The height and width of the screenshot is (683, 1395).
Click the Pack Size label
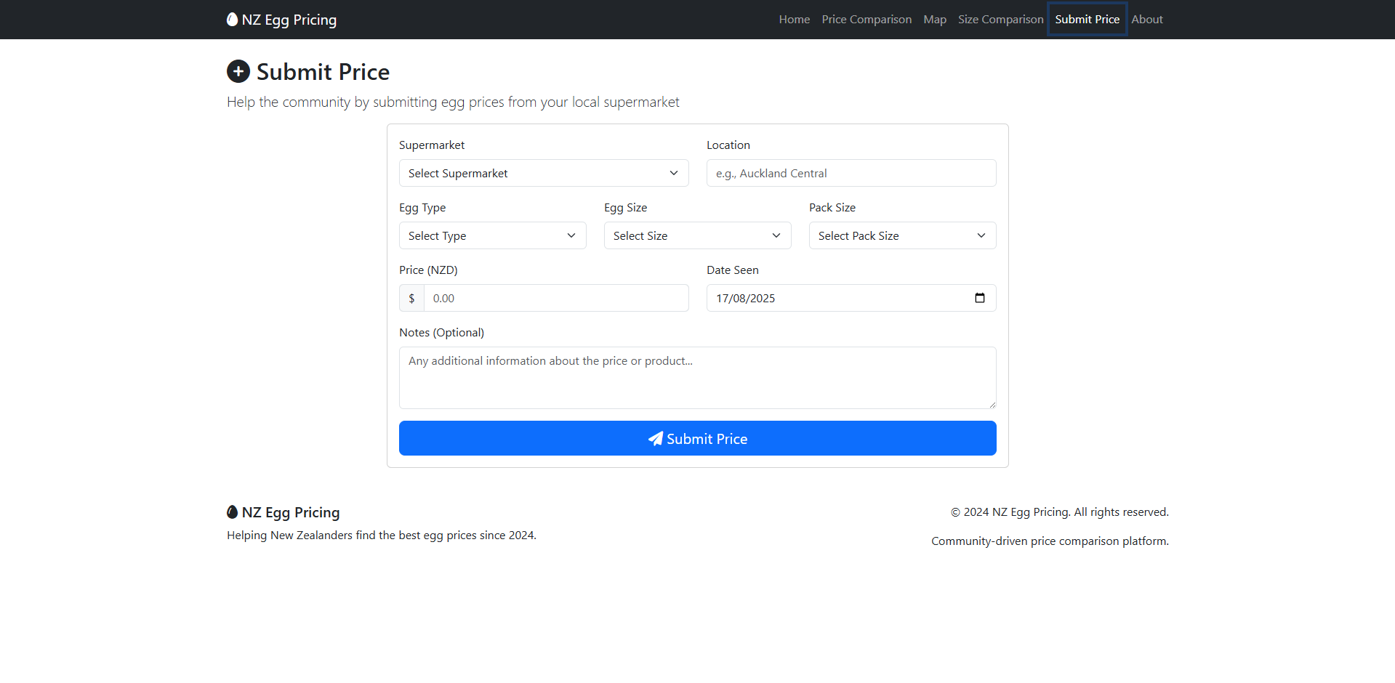tap(832, 208)
